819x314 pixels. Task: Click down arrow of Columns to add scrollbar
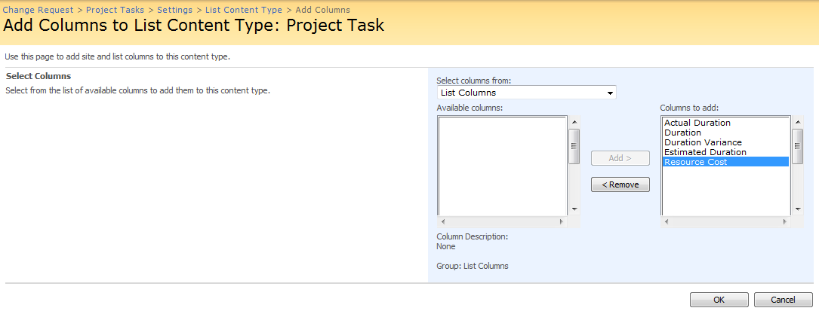[x=798, y=209]
